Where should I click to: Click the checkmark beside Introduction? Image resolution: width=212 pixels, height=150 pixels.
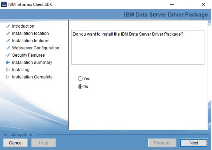tap(8, 26)
